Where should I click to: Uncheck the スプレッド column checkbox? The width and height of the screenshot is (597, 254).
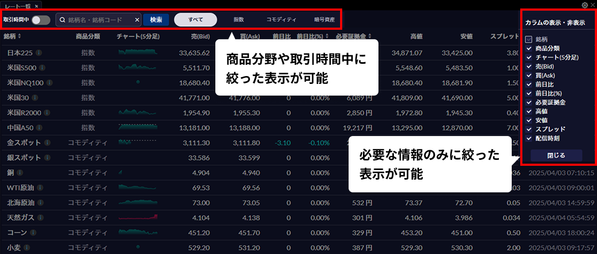point(529,129)
